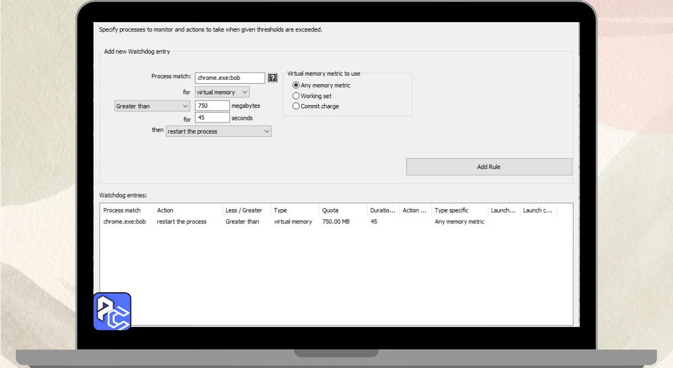Click the 45 seconds duration field
This screenshot has width=673, height=368.
(x=212, y=118)
